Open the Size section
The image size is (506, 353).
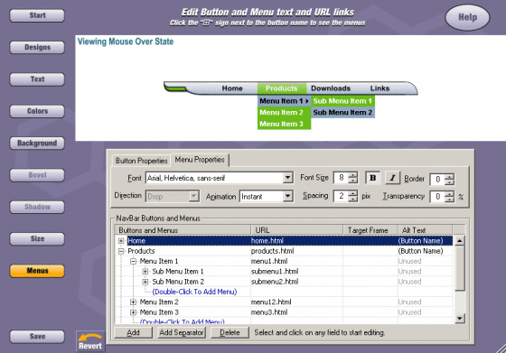[x=37, y=239]
